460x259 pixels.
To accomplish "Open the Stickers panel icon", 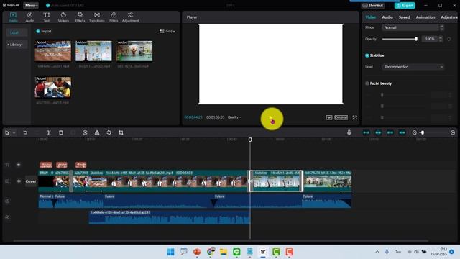I will 63,17.
